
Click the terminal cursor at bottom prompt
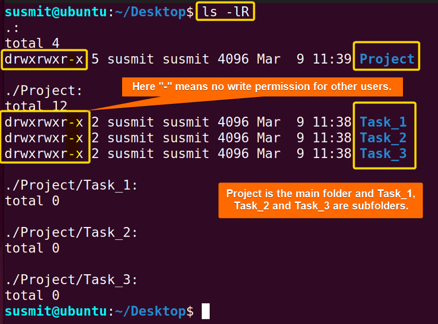click(205, 311)
